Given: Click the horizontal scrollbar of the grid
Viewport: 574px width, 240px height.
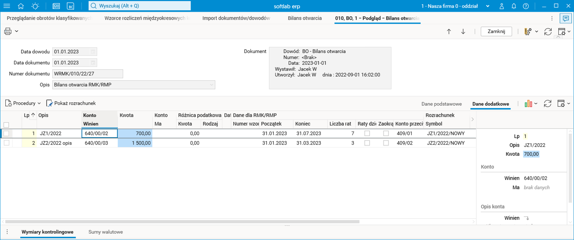Looking at the screenshot, I should pos(182,221).
